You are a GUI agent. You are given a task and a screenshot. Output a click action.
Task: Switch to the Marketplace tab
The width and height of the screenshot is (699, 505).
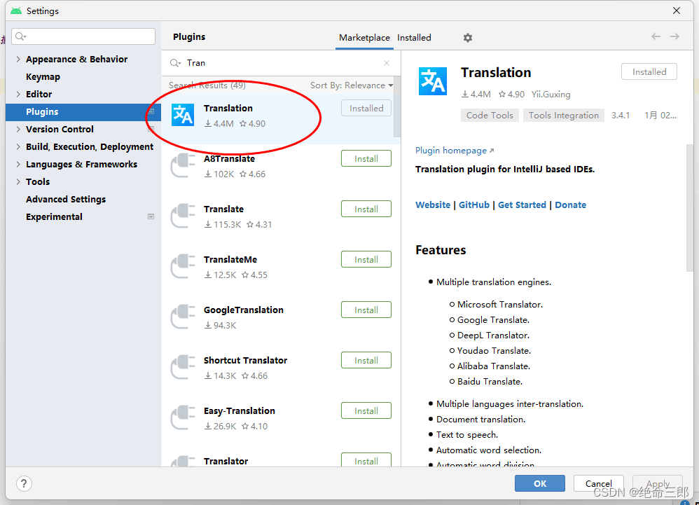[x=364, y=38]
